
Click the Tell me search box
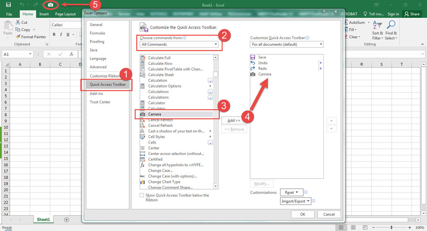(373, 14)
